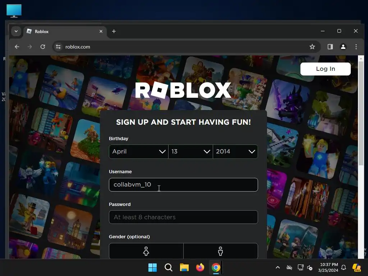Viewport: 368px width, 276px height.
Task: Select the Roblox browser tab
Action: point(65,32)
